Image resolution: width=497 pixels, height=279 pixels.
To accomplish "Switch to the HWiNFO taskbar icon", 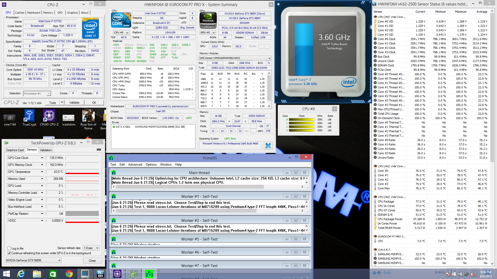I will (x=100, y=274).
